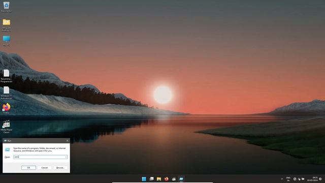This screenshot has height=183, width=325.
Task: Open the notification icon beside the clock
Action: 320,179
